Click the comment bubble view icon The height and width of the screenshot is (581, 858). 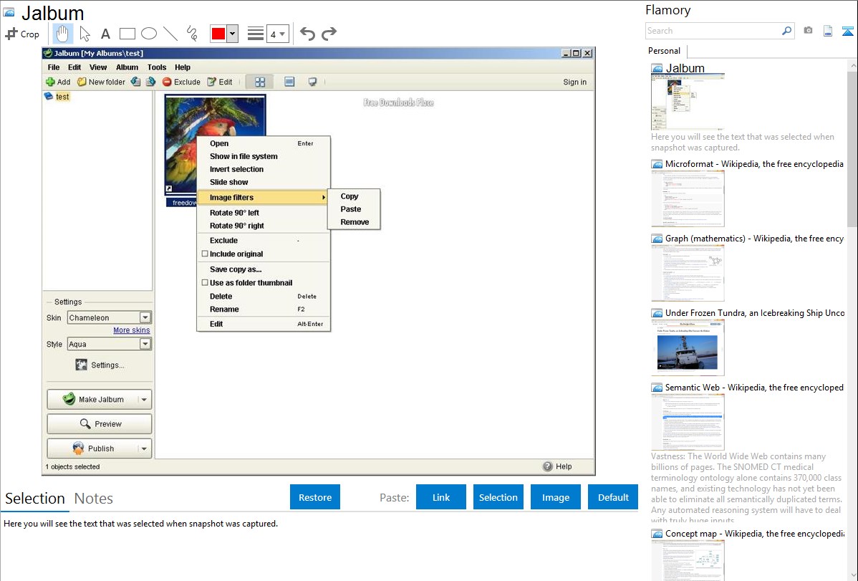pyautogui.click(x=312, y=82)
